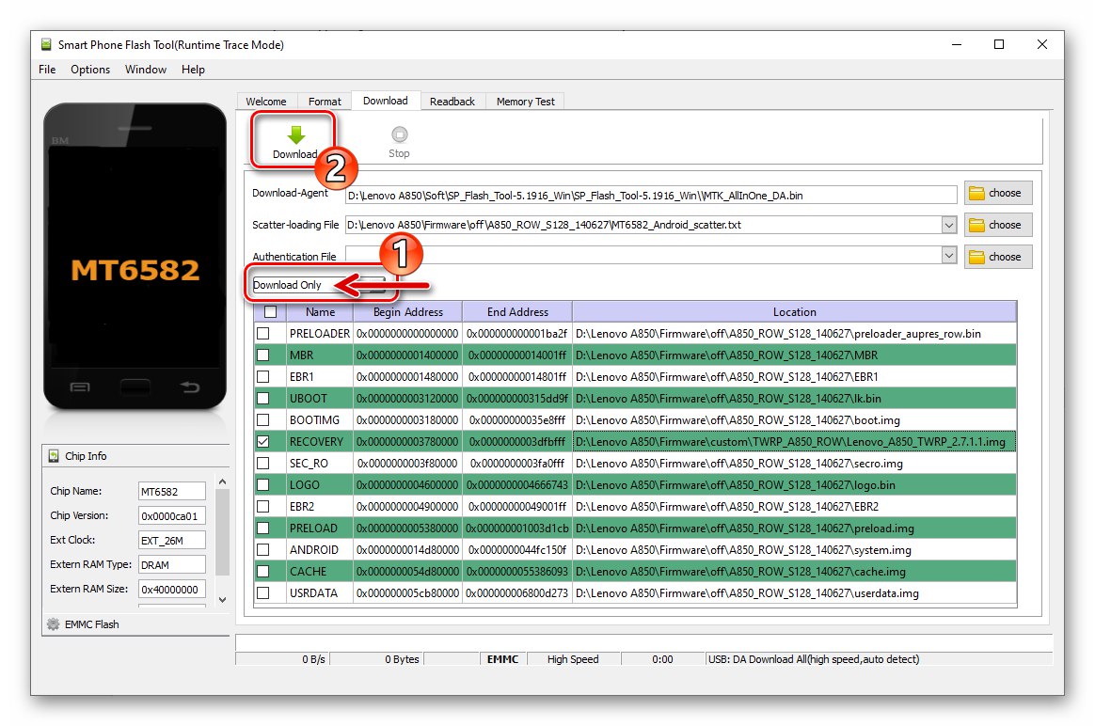
Task: Click the Download-Agent path field
Action: [651, 196]
